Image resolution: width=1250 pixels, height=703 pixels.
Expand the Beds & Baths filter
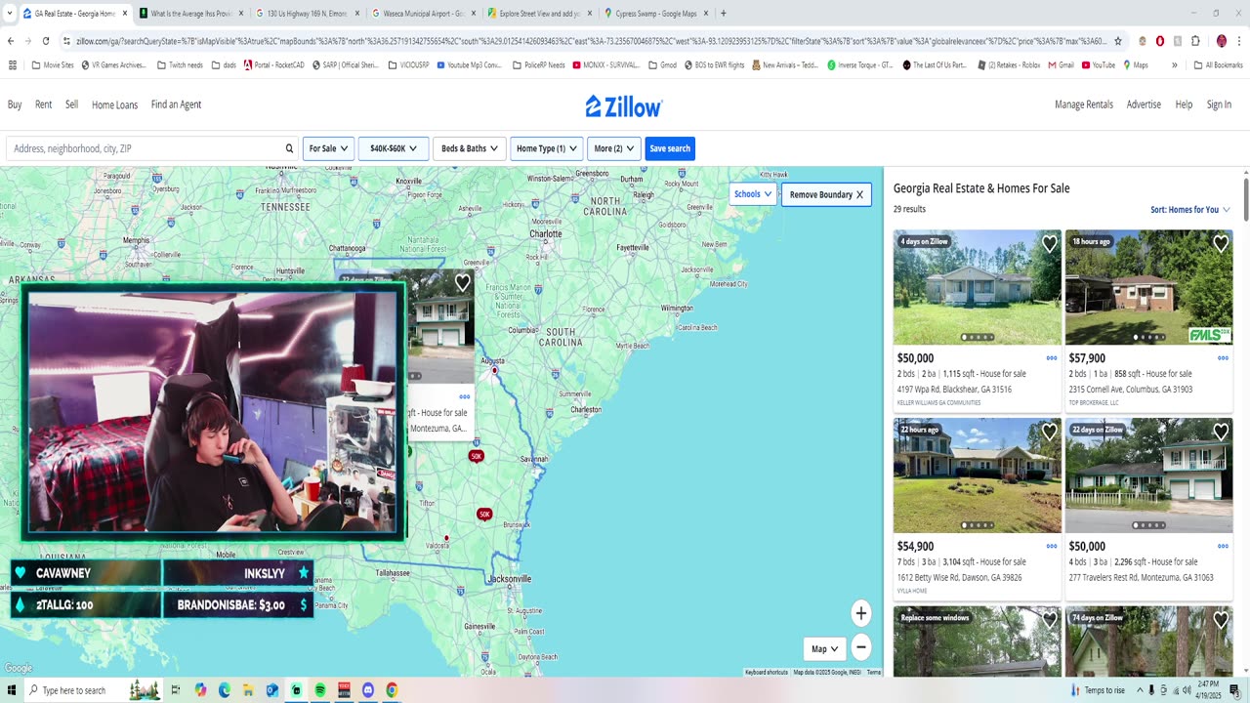coord(469,148)
